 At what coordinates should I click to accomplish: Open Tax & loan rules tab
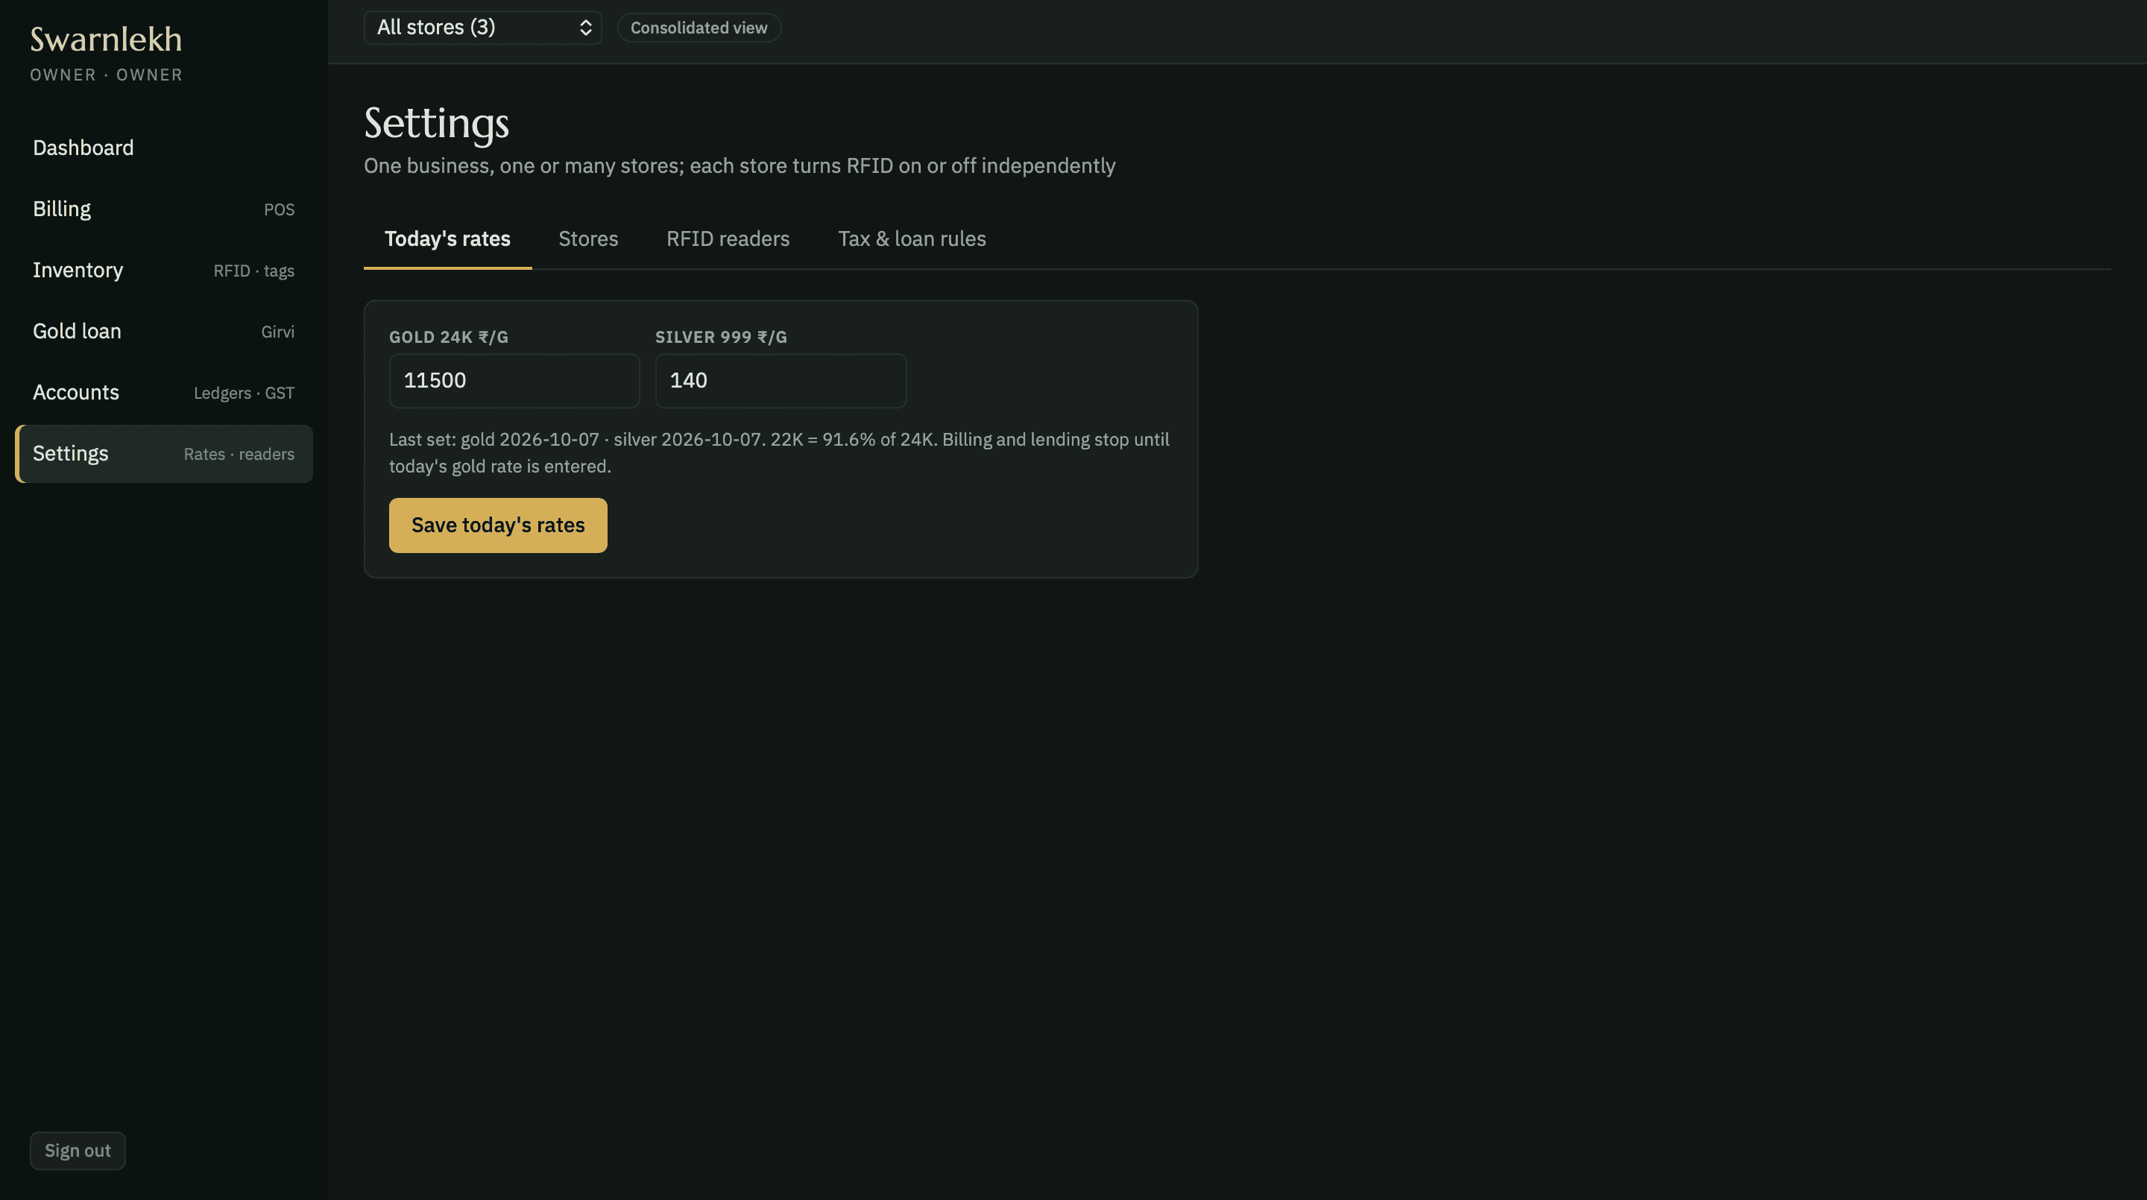(912, 239)
